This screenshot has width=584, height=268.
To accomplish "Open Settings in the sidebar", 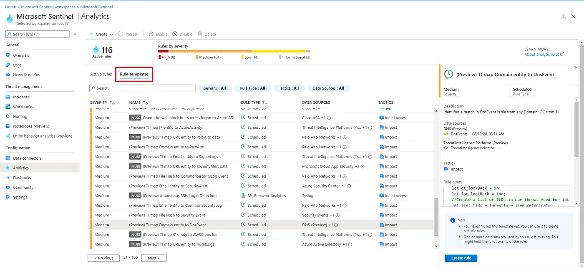I will (20, 197).
